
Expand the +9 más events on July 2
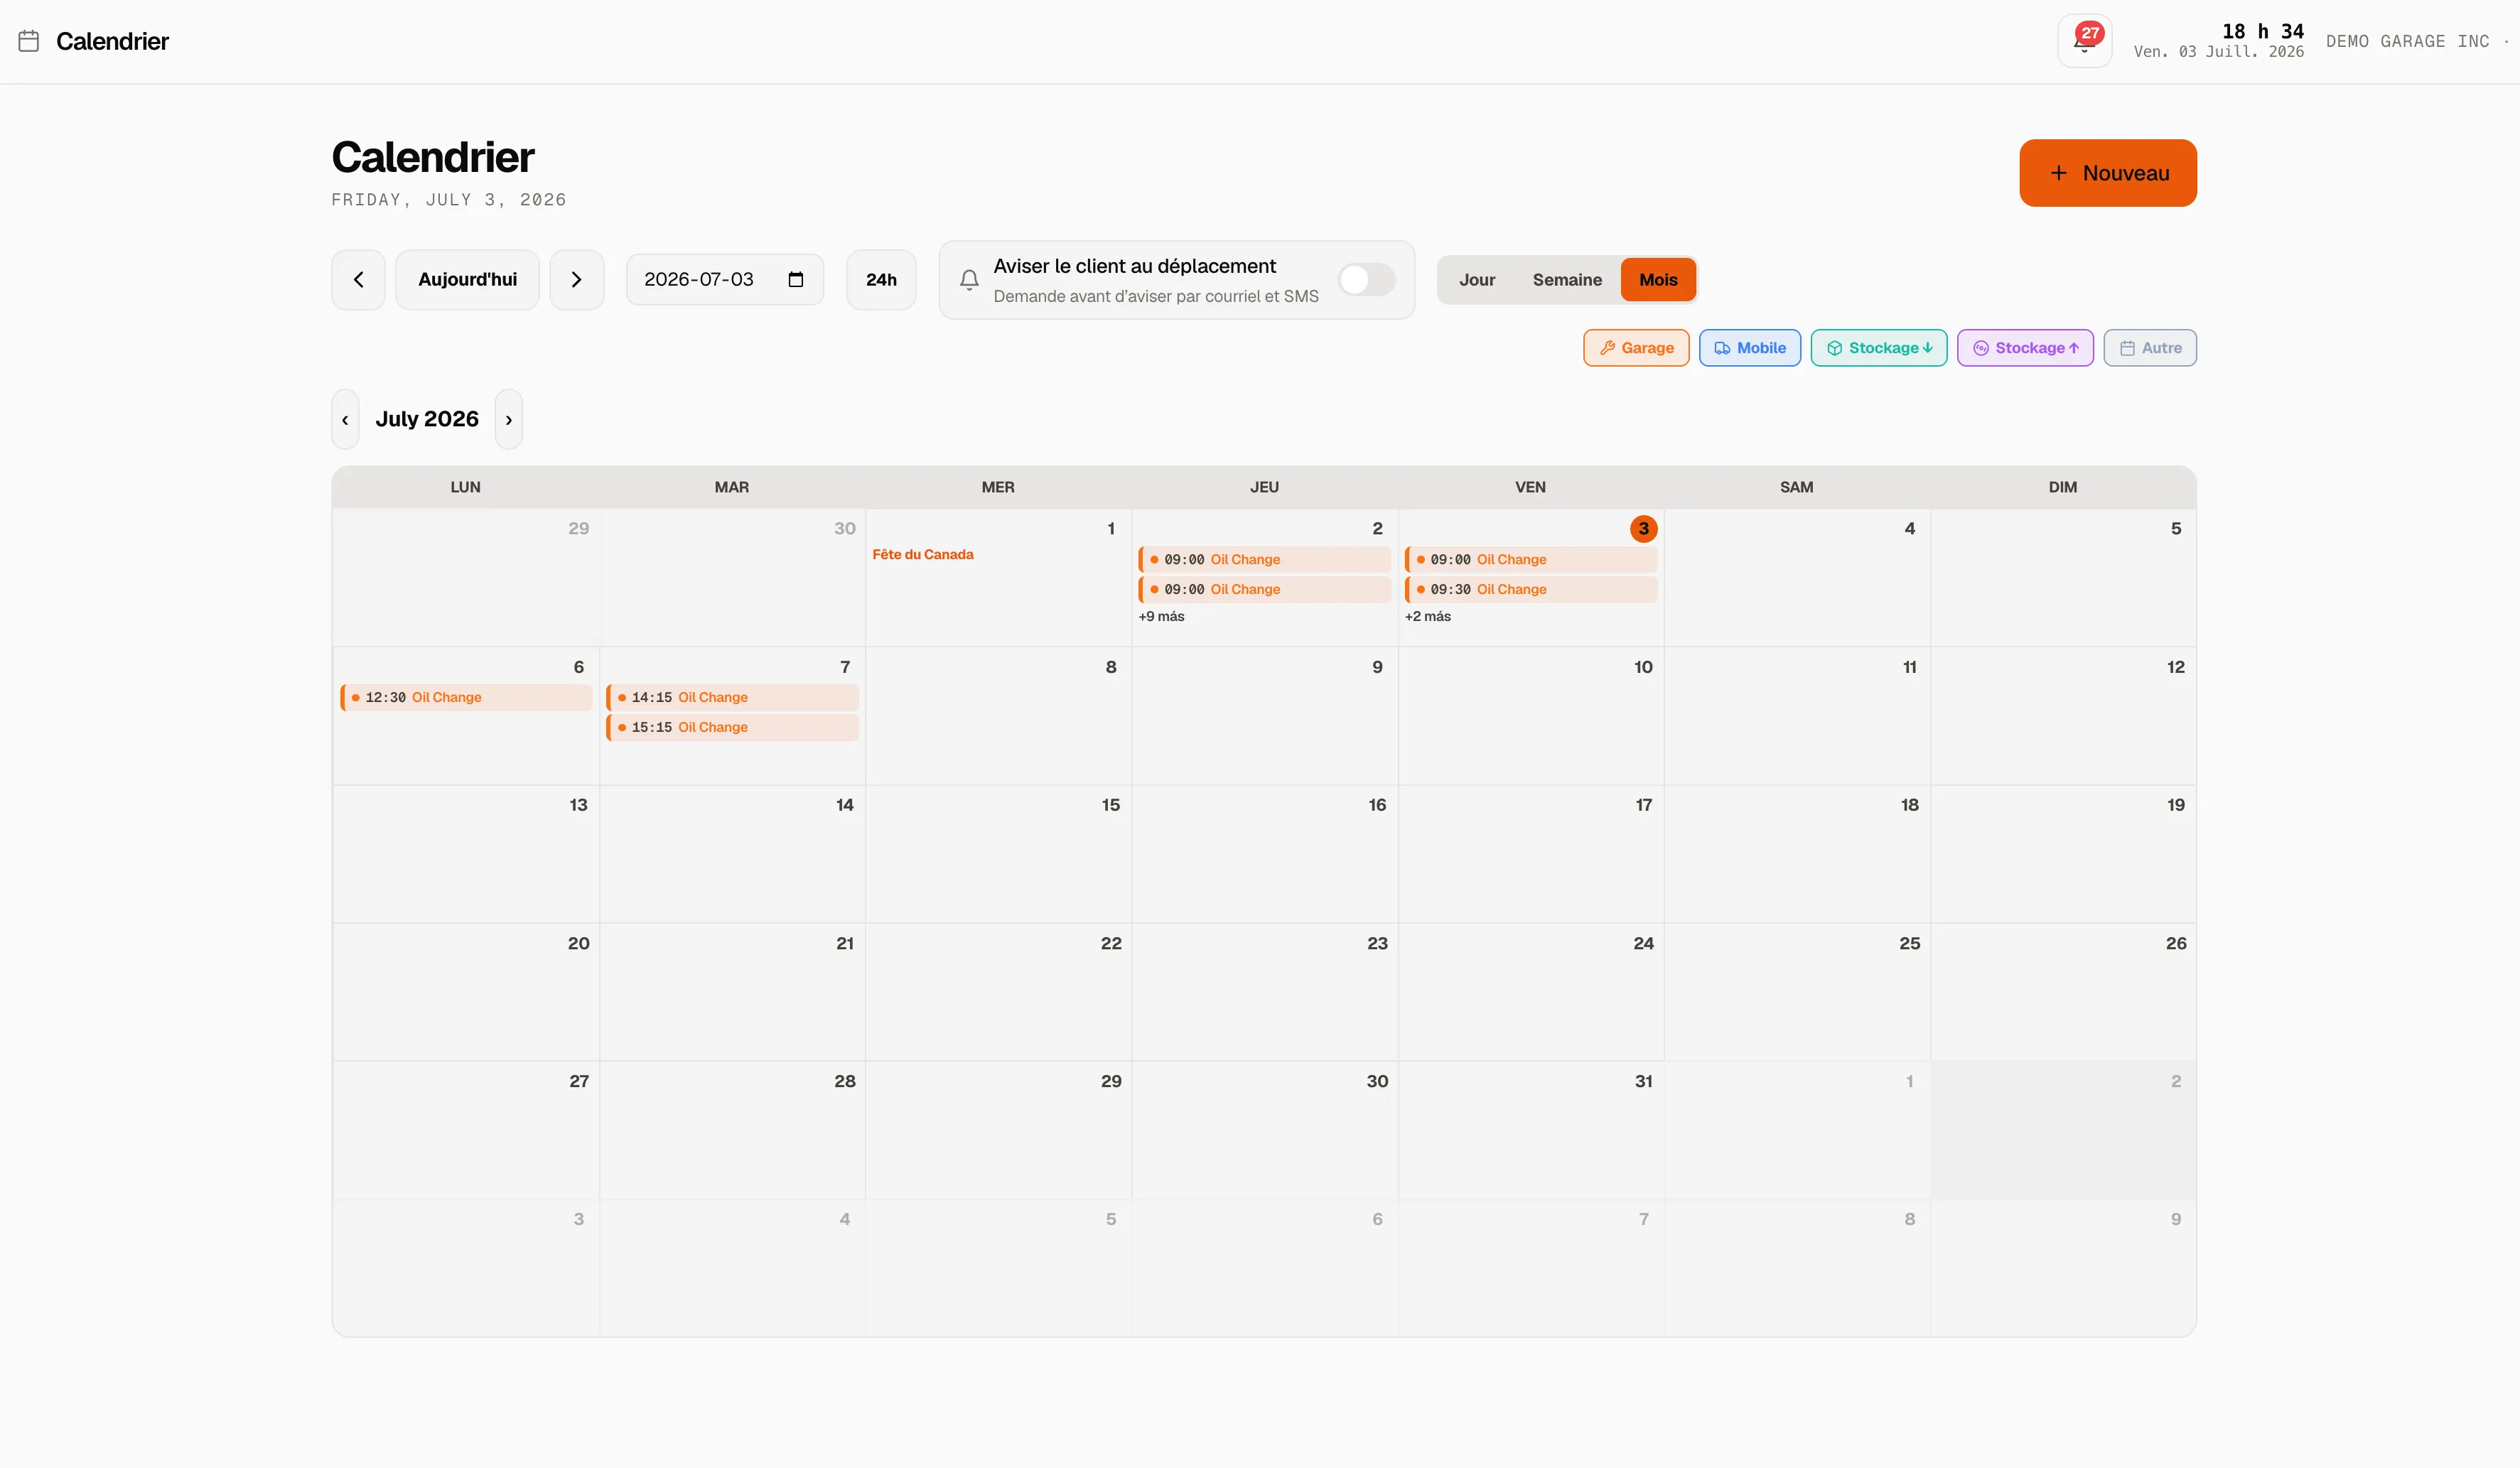[x=1161, y=616]
